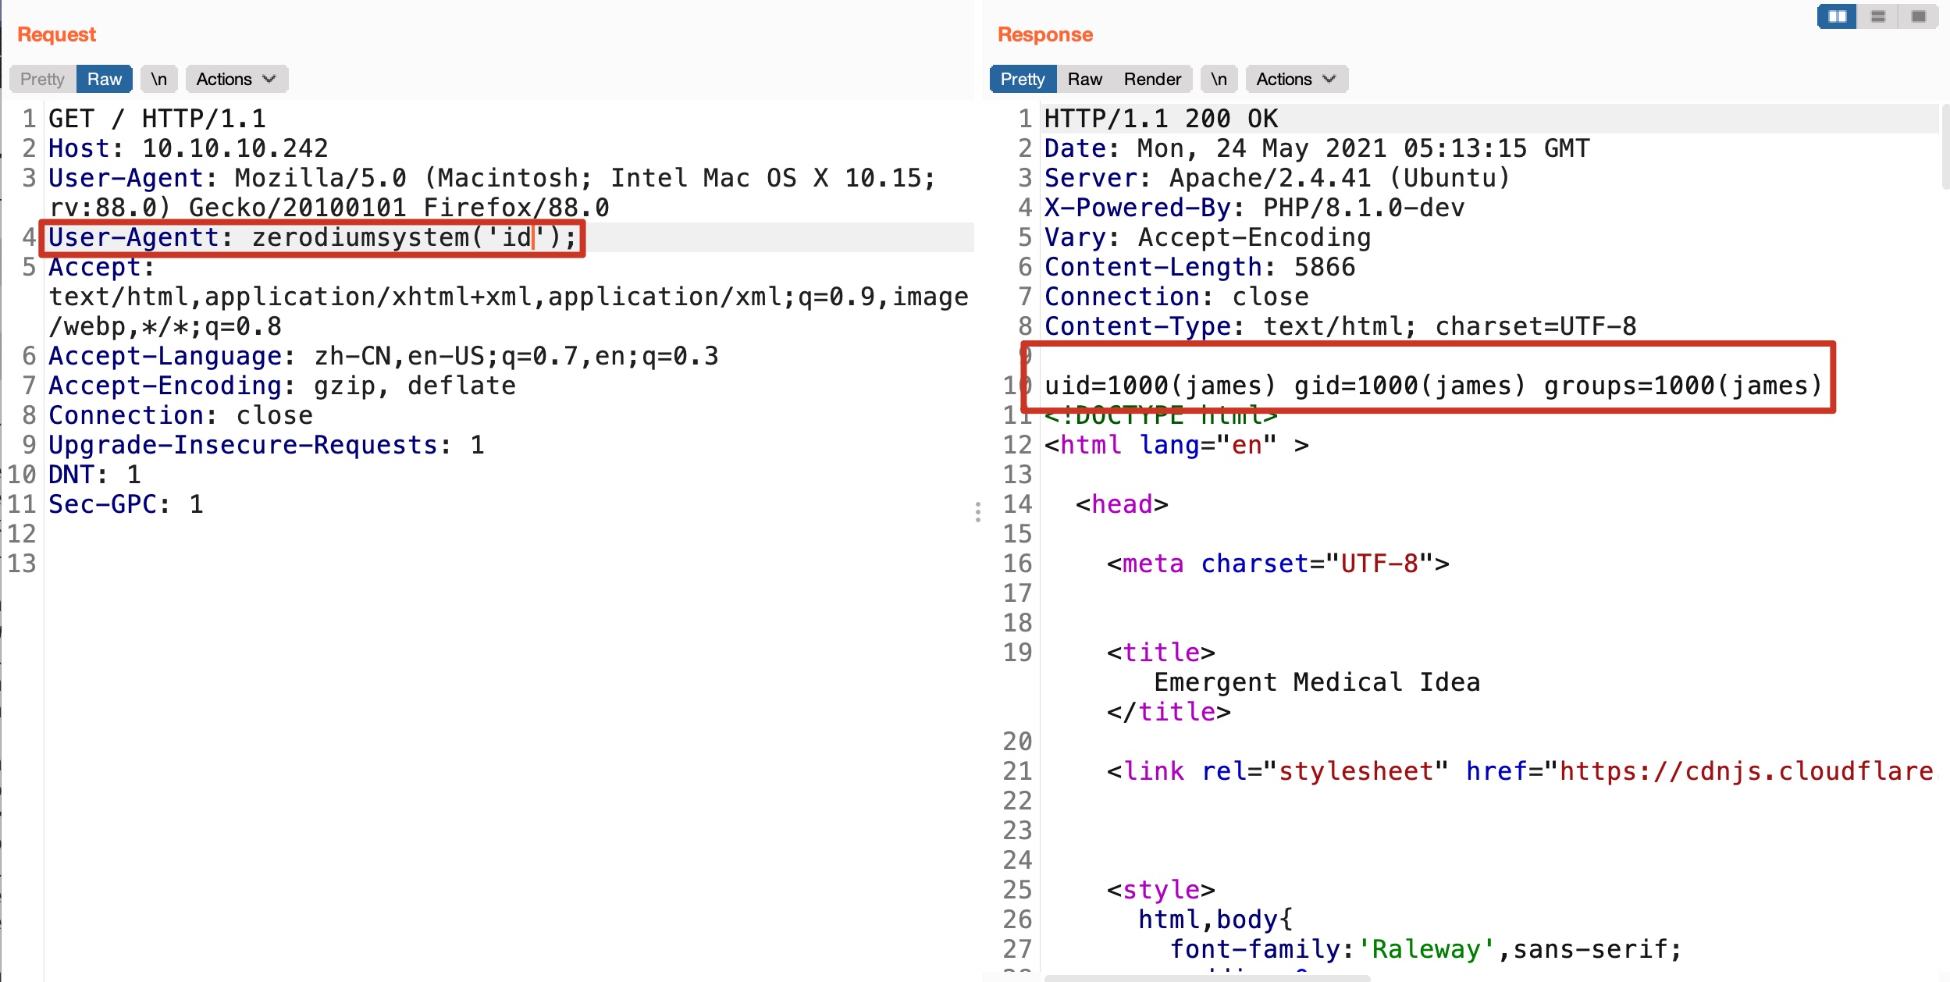Viewport: 1950px width, 982px height.
Task: Click the Host header line in request
Action: coord(187,148)
